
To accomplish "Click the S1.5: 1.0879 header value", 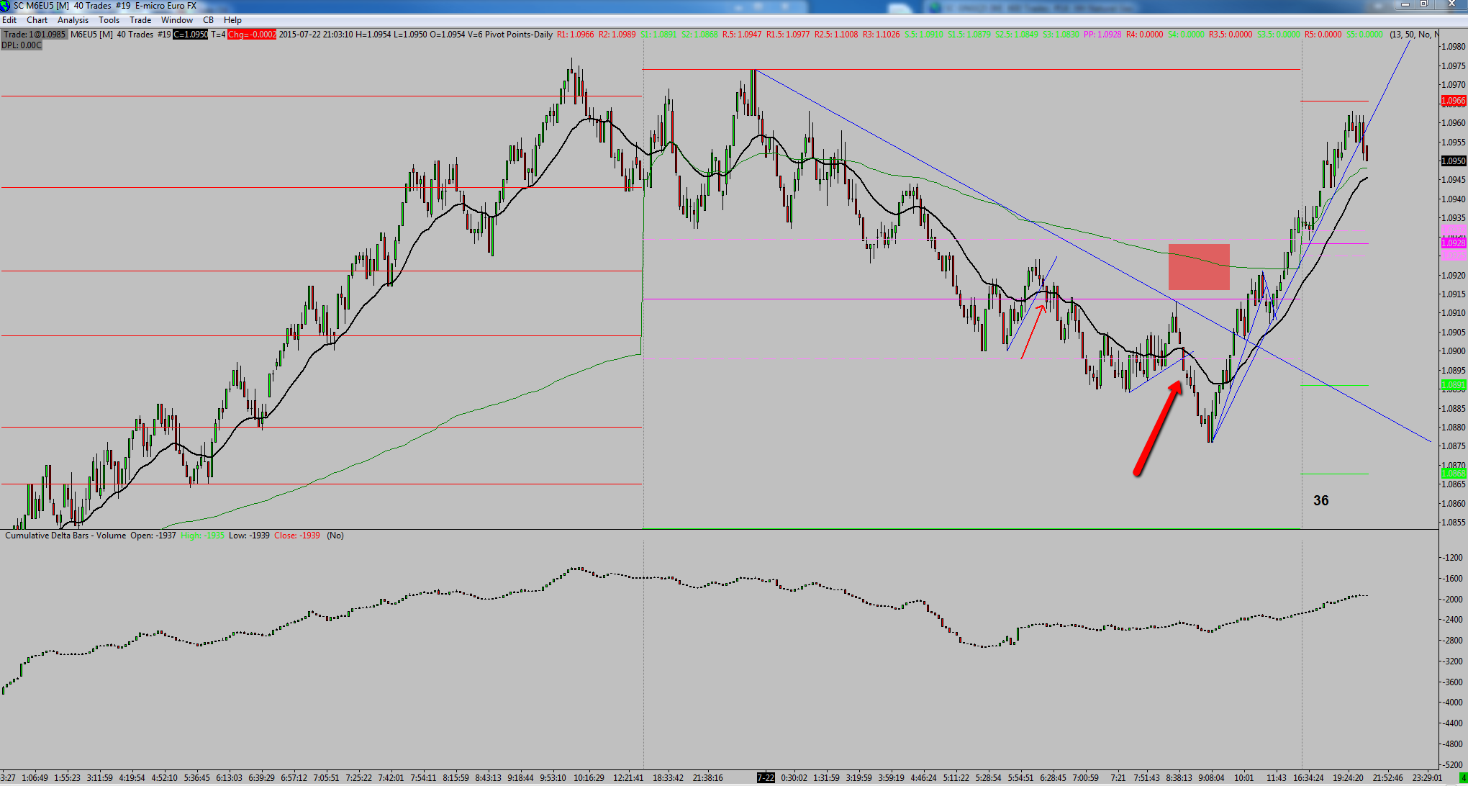I will click(969, 35).
